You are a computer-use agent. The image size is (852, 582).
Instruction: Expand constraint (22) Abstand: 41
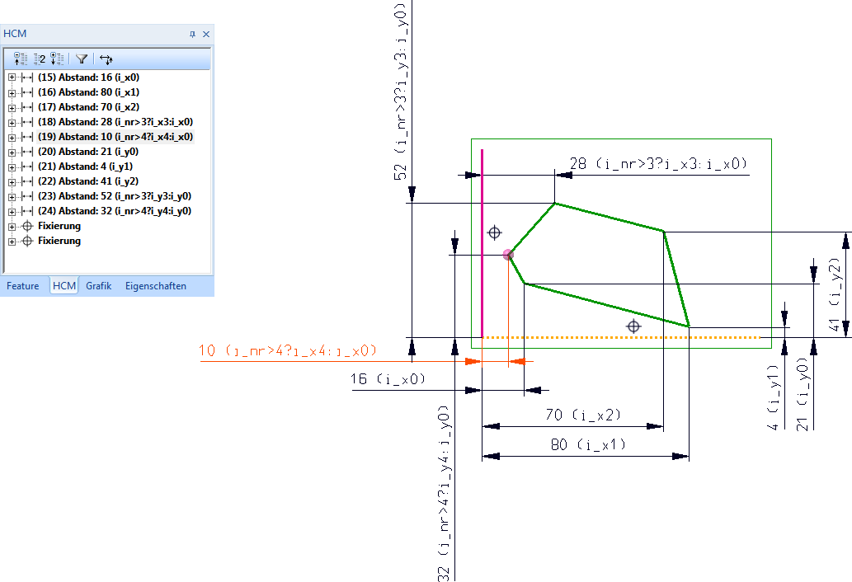[x=12, y=182]
